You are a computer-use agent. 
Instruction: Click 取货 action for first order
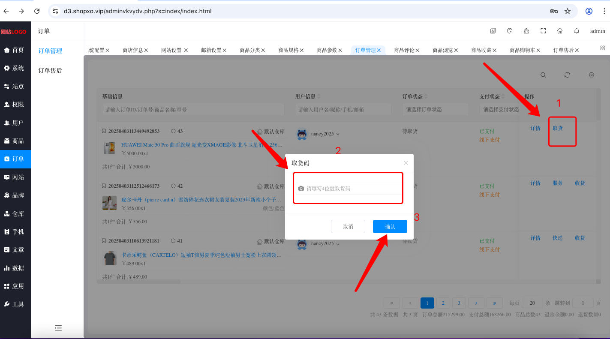(558, 128)
